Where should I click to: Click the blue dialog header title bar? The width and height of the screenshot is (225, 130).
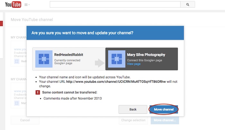click(106, 33)
